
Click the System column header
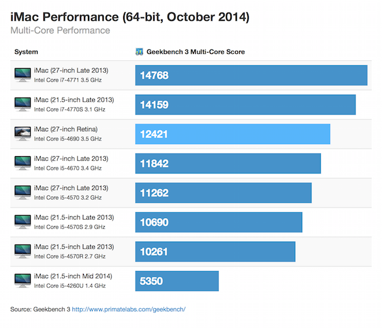(26, 52)
